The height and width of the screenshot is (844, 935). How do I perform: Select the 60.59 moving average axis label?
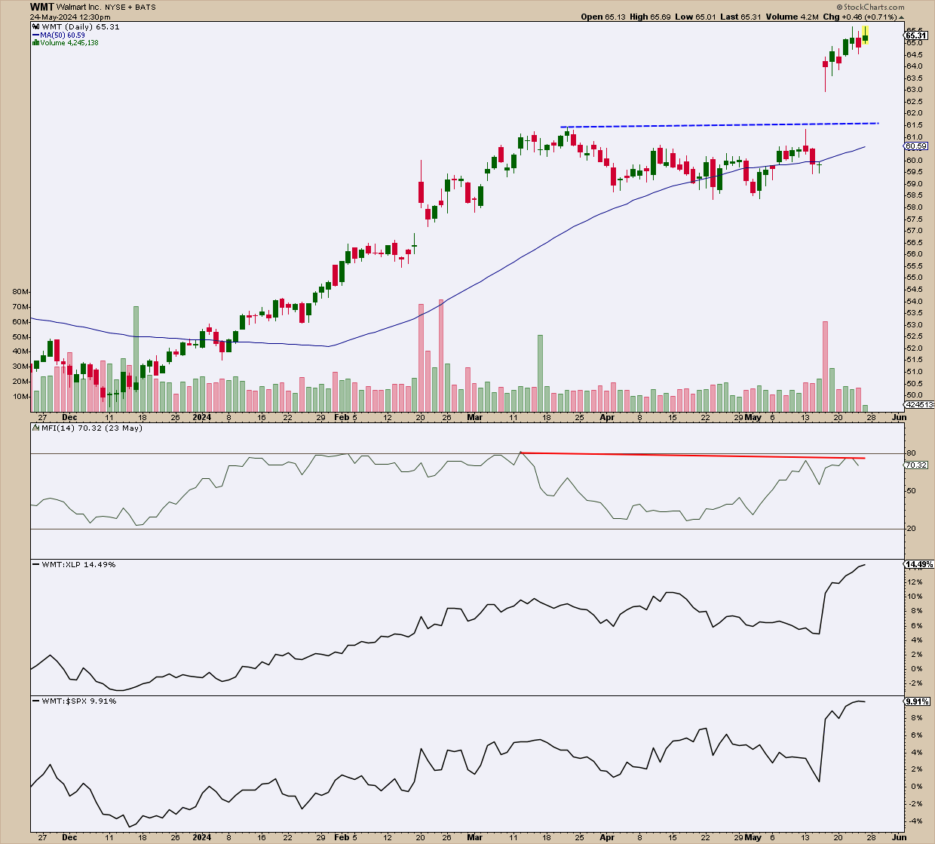(x=915, y=146)
